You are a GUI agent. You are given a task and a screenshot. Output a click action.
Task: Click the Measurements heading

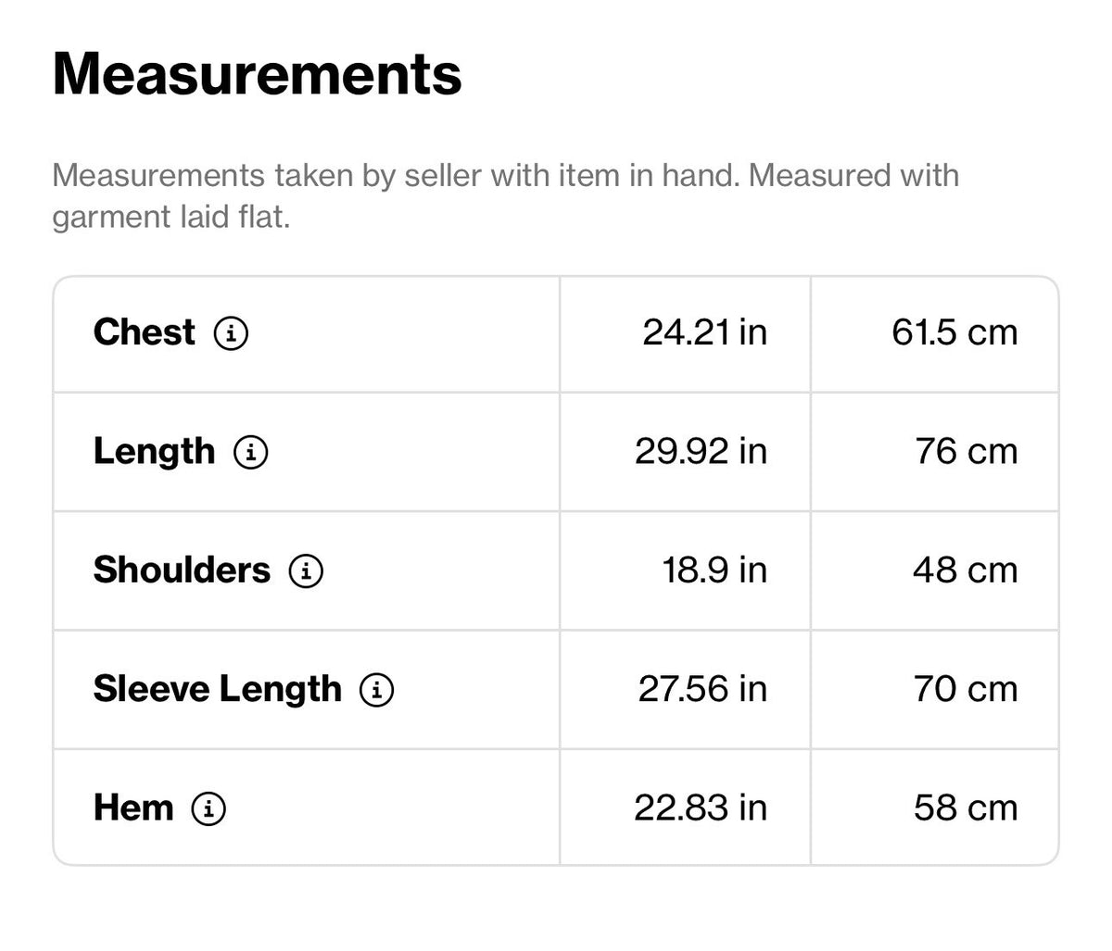[x=258, y=74]
